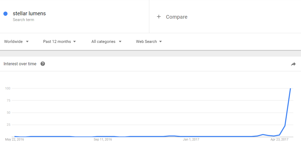
Task: Click the Compare text button
Action: click(176, 17)
